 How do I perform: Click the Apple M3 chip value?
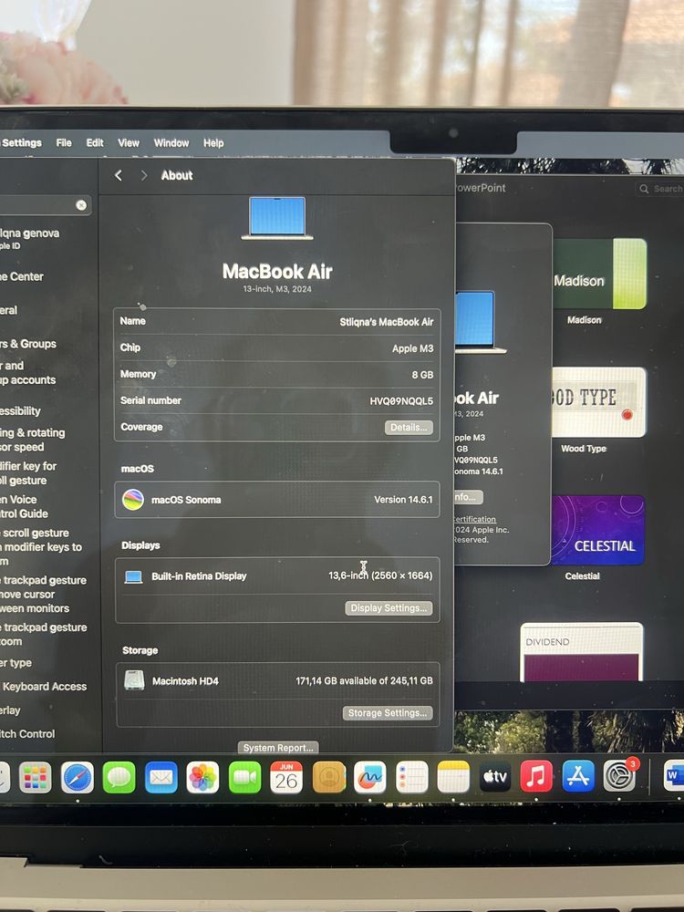click(x=412, y=348)
